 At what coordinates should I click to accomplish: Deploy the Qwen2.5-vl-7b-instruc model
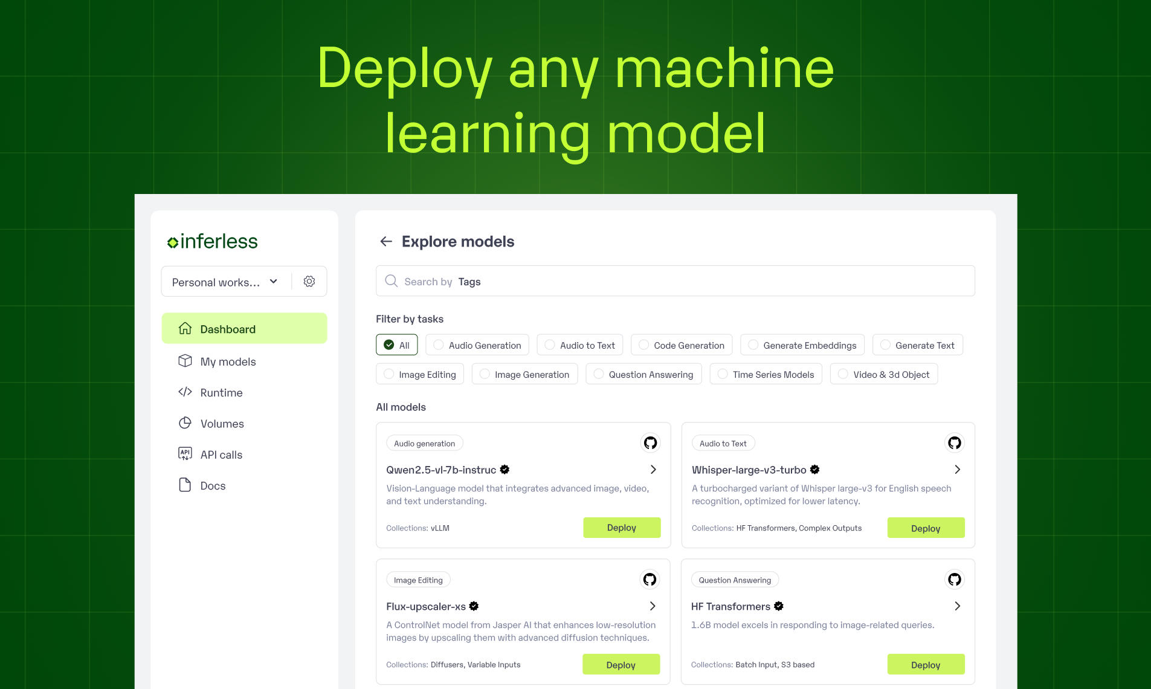coord(622,528)
